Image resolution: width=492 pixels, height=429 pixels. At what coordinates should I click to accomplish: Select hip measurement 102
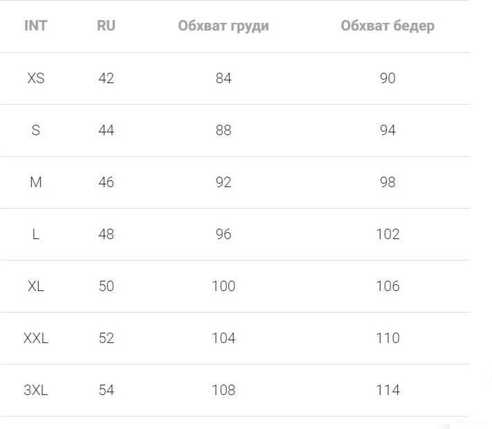click(x=388, y=234)
